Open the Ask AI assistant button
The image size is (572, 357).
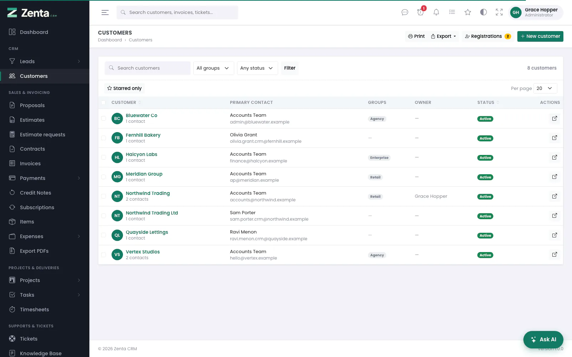[x=543, y=340]
